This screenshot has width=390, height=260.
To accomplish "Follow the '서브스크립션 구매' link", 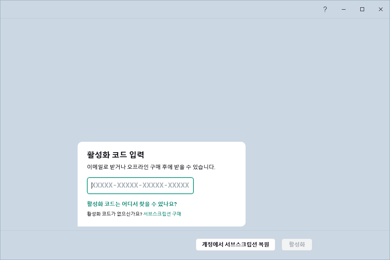I will point(162,214).
